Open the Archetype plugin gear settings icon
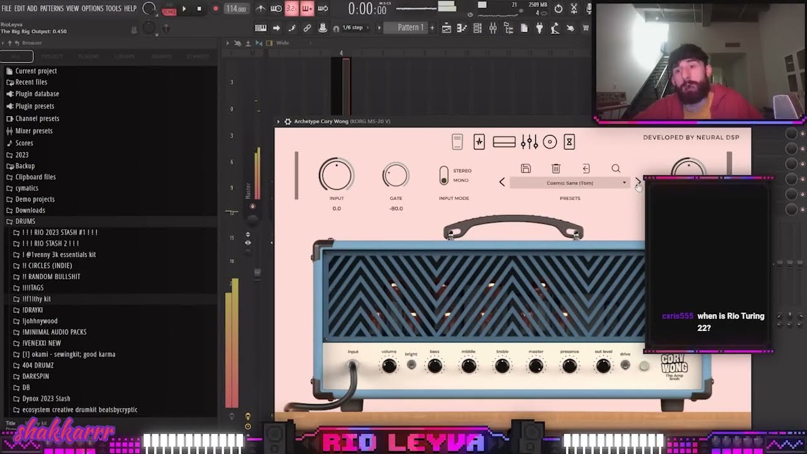 (288, 121)
